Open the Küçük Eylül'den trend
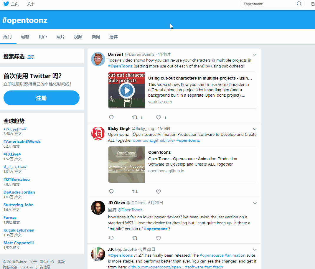315x269 pixels. pyautogui.click(x=19, y=230)
